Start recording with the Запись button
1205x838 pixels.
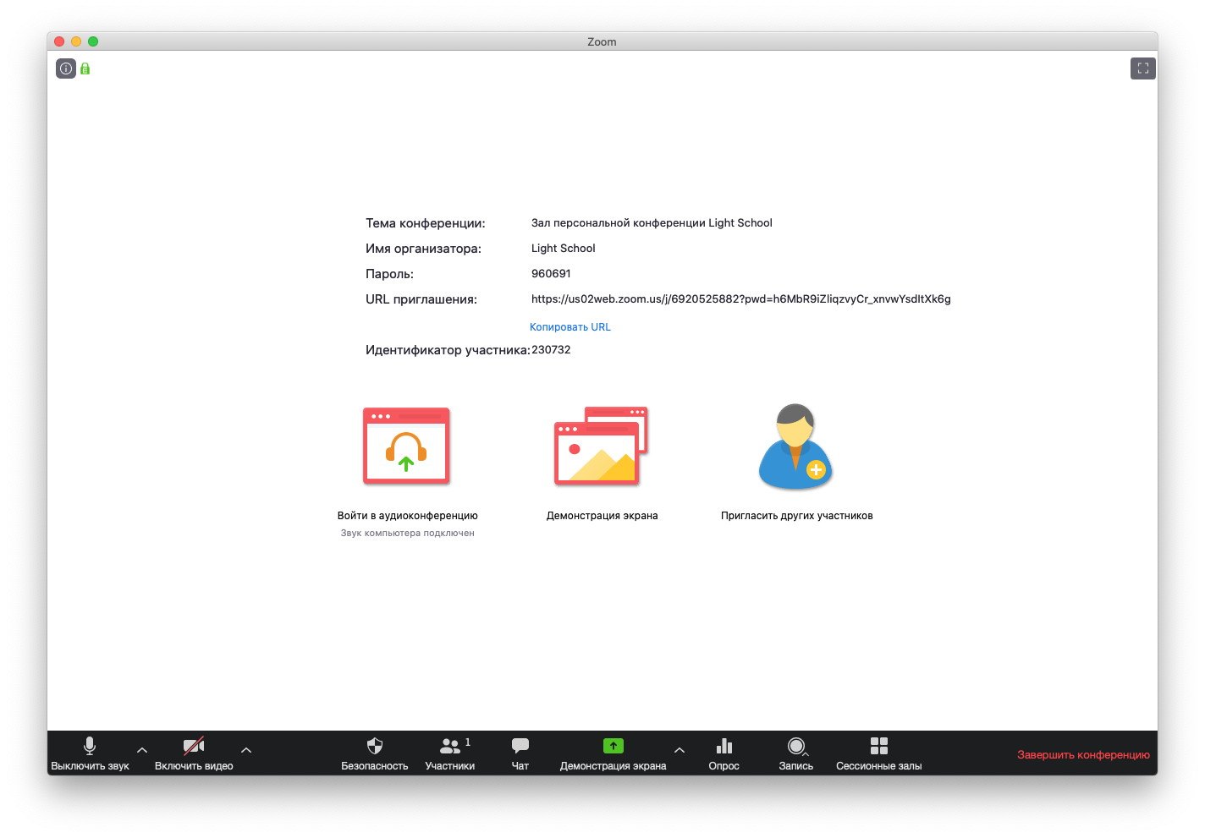[796, 753]
